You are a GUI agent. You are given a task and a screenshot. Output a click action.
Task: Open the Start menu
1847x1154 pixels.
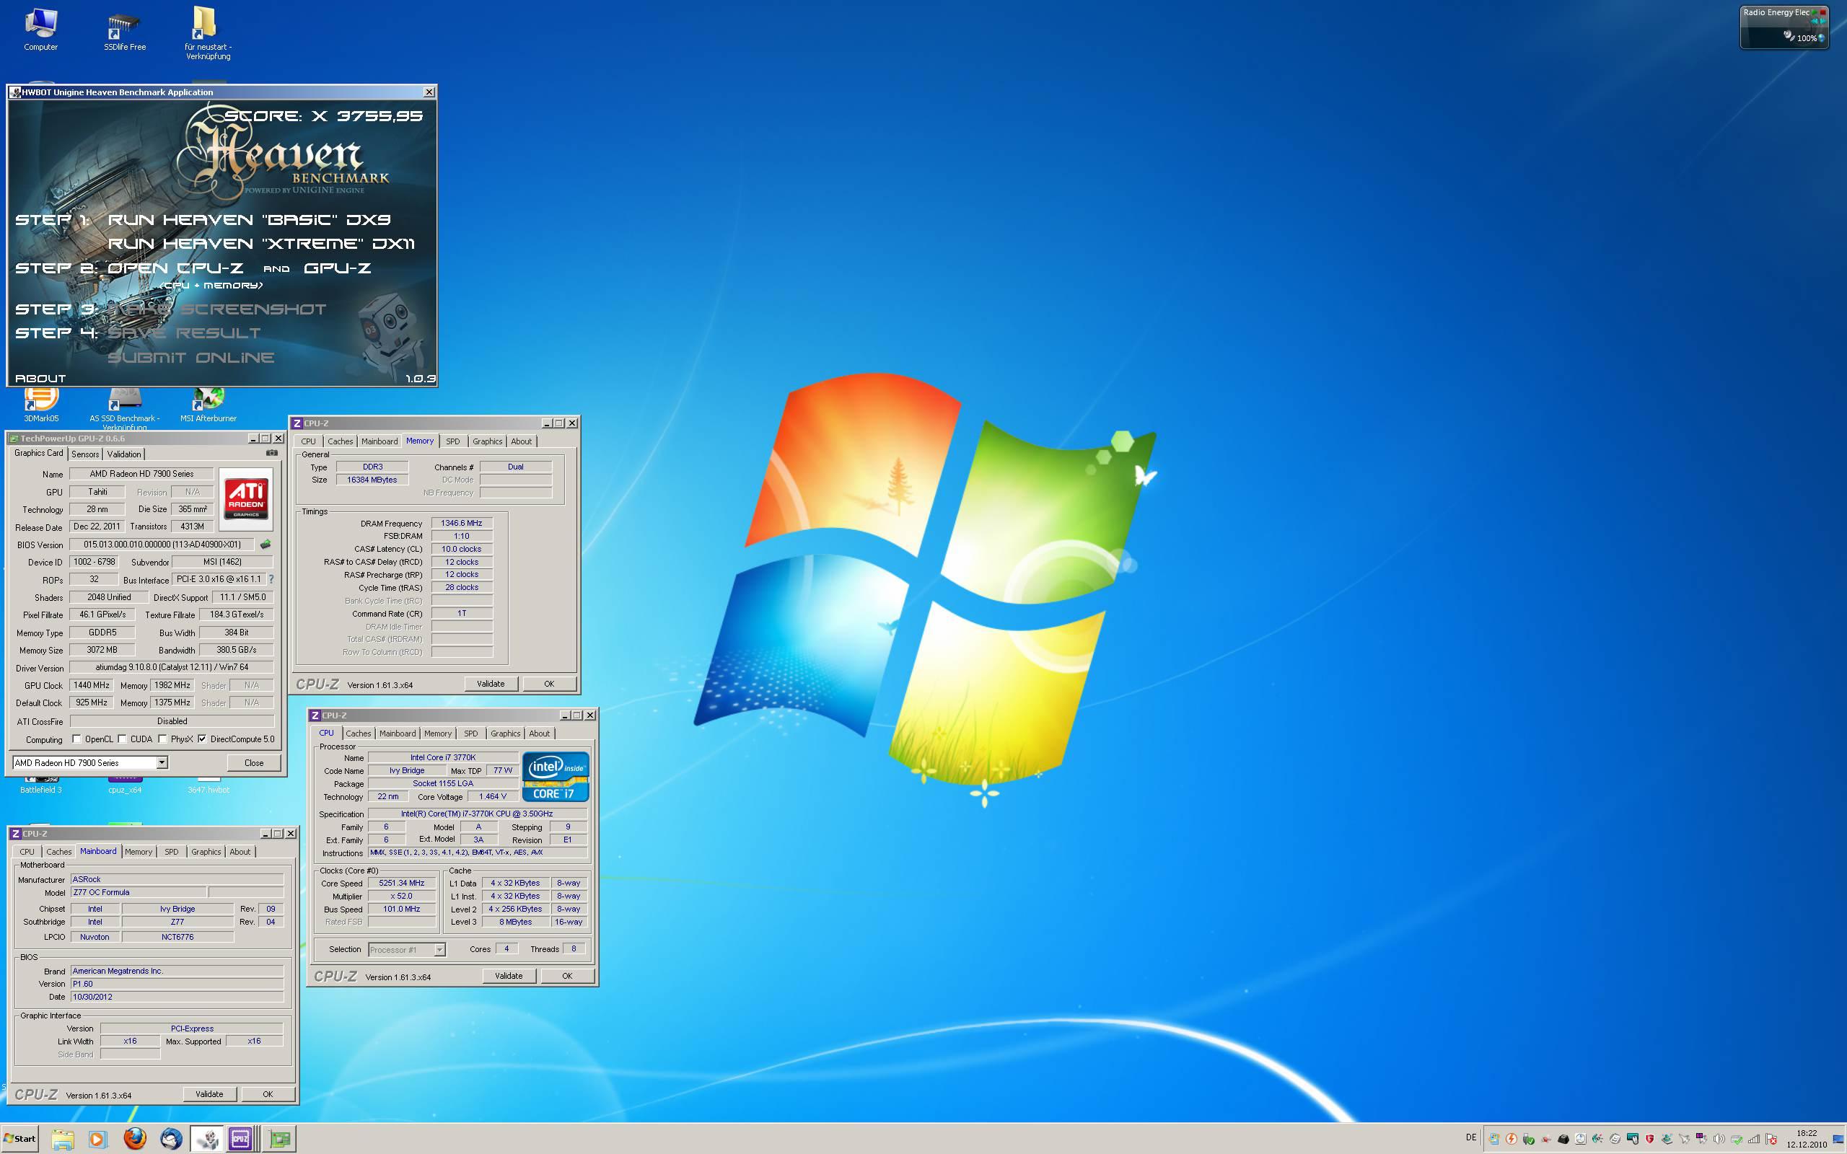tap(21, 1139)
